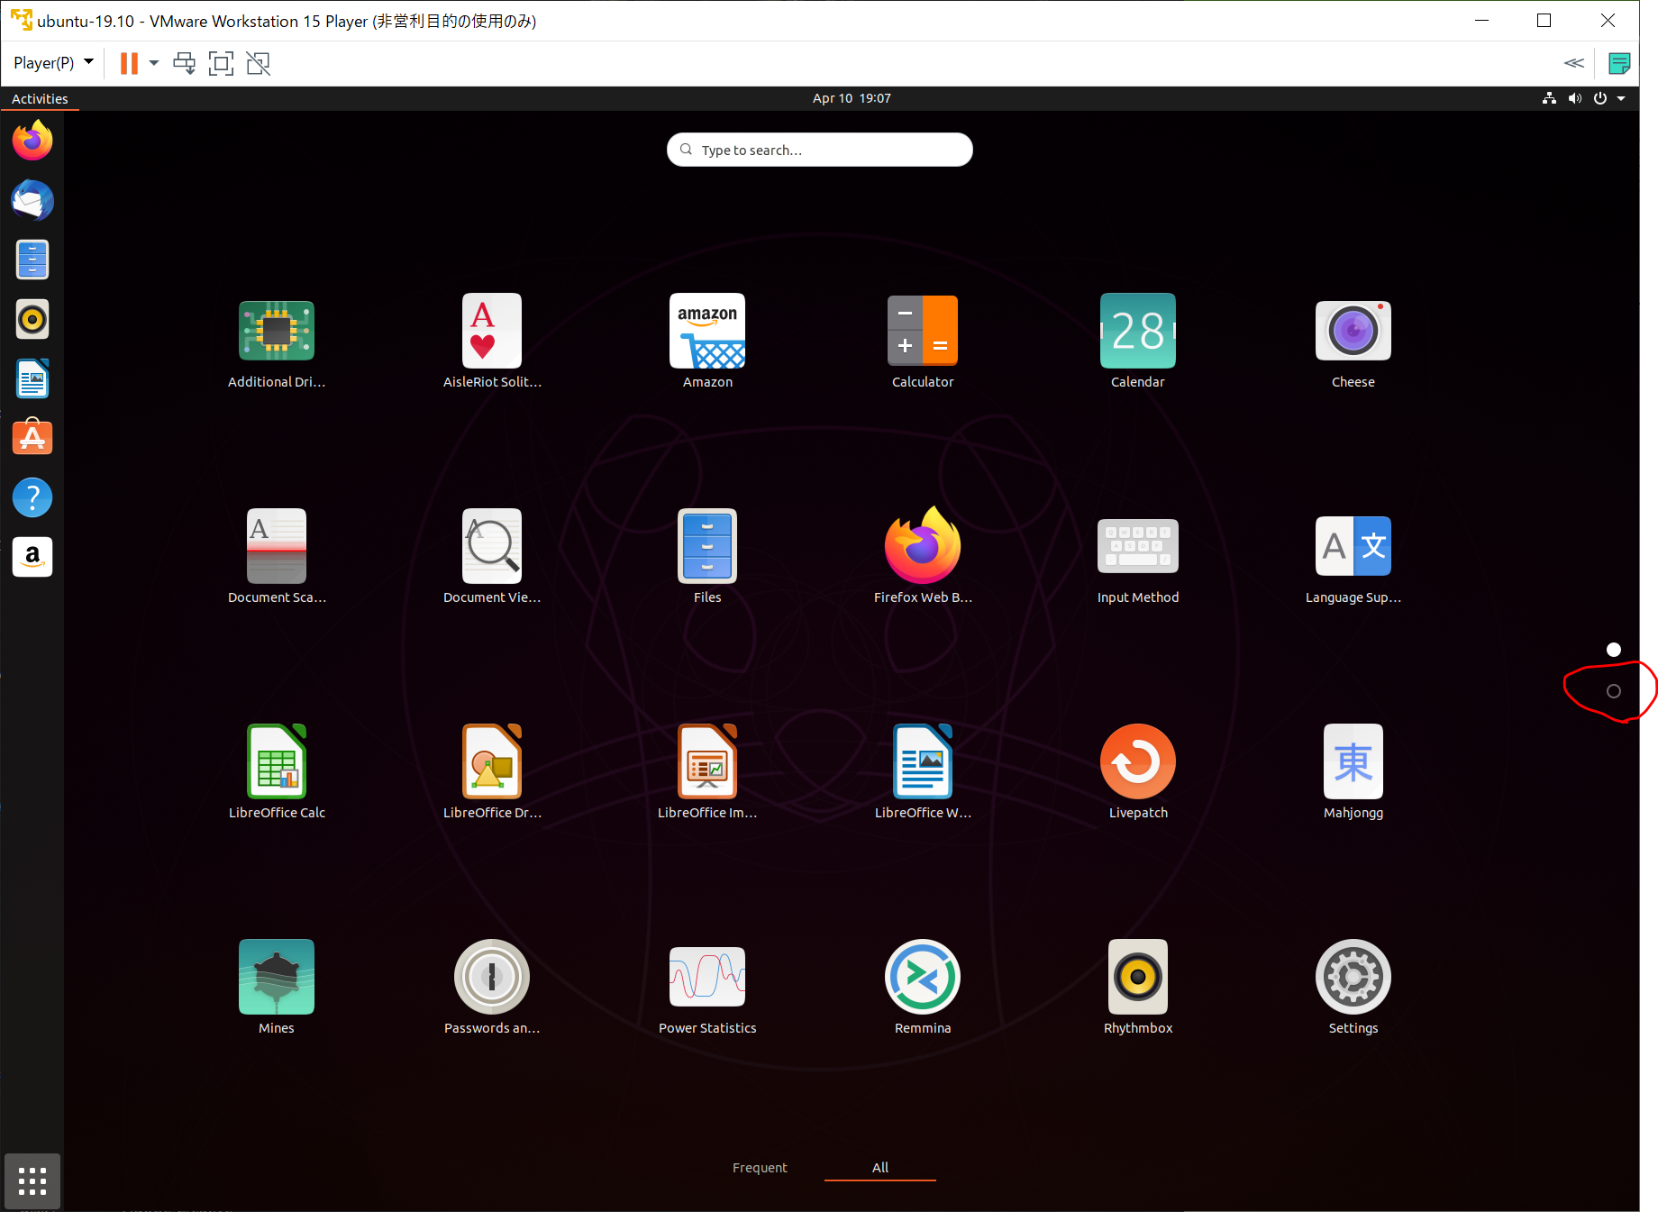Image resolution: width=1658 pixels, height=1212 pixels.
Task: Open VMware notes message icon
Action: pos(1619,63)
